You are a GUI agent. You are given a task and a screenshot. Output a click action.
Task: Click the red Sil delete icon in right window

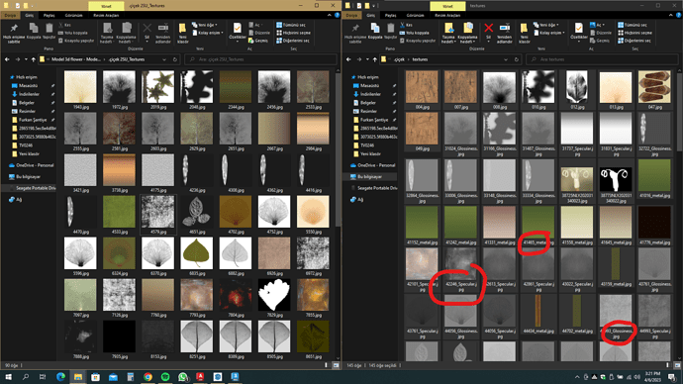488,32
